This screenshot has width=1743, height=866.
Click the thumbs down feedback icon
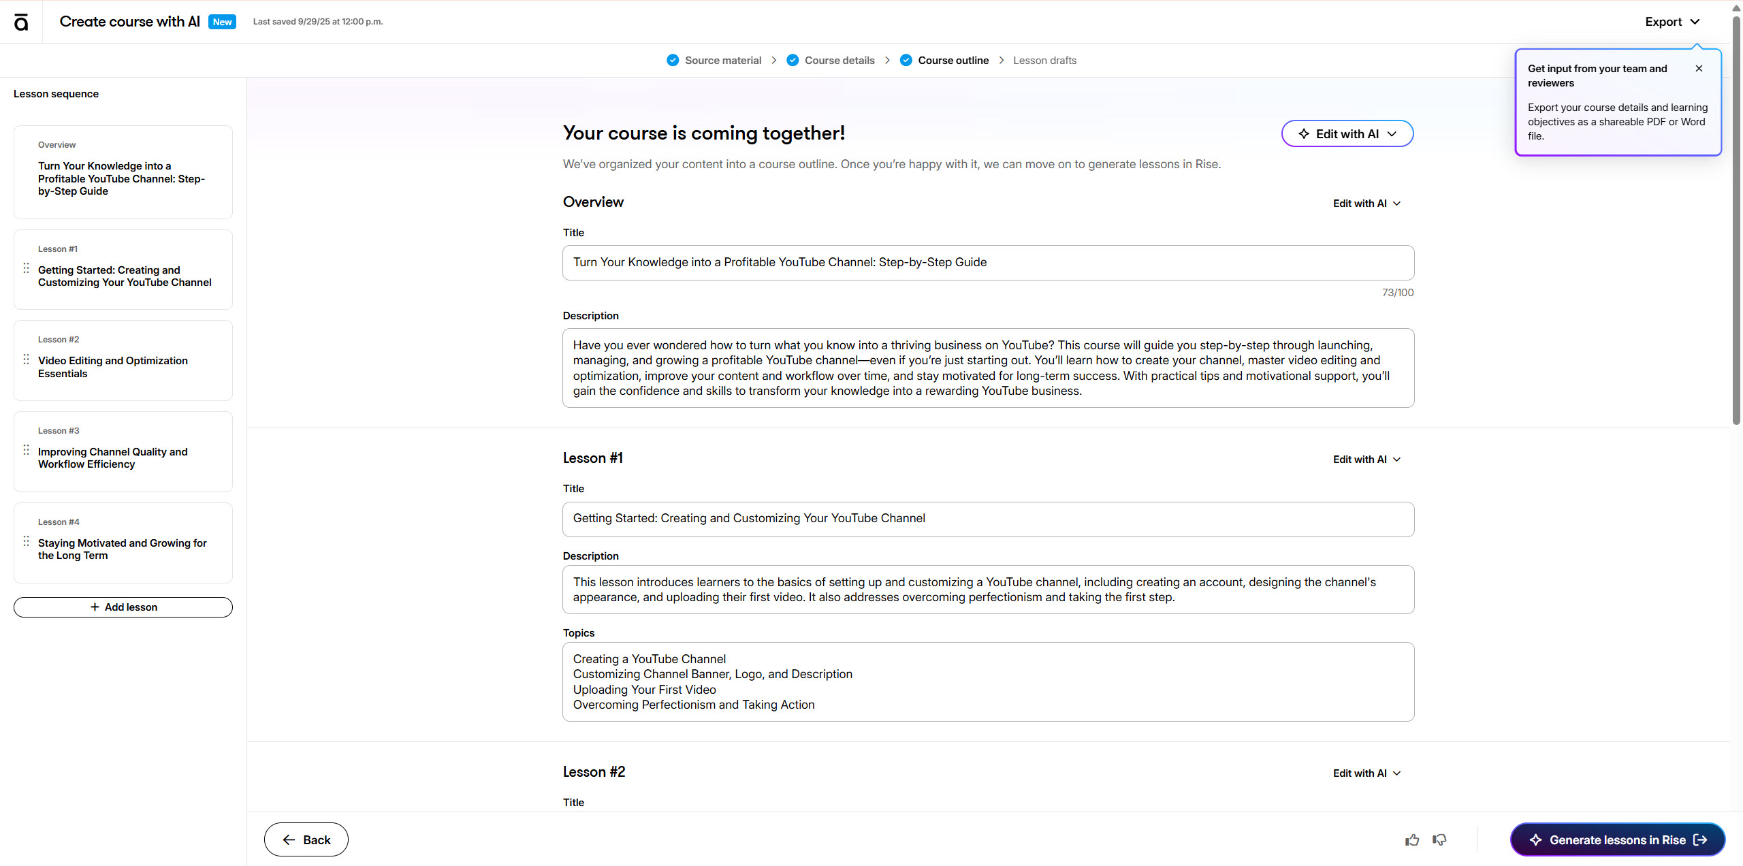(1439, 839)
